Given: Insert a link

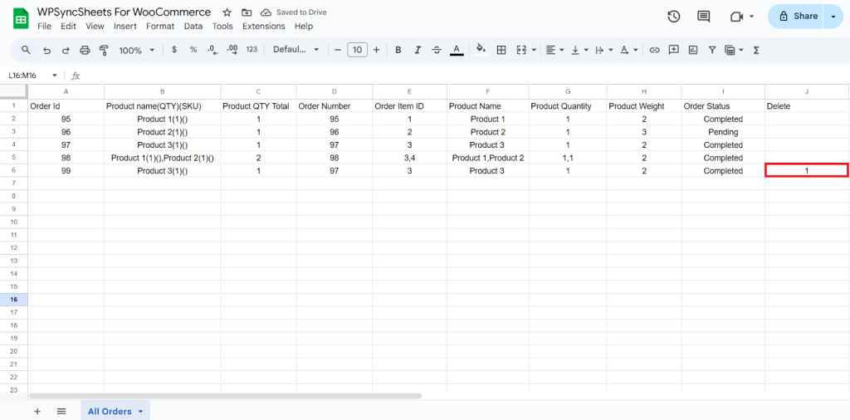Looking at the screenshot, I should coord(654,50).
